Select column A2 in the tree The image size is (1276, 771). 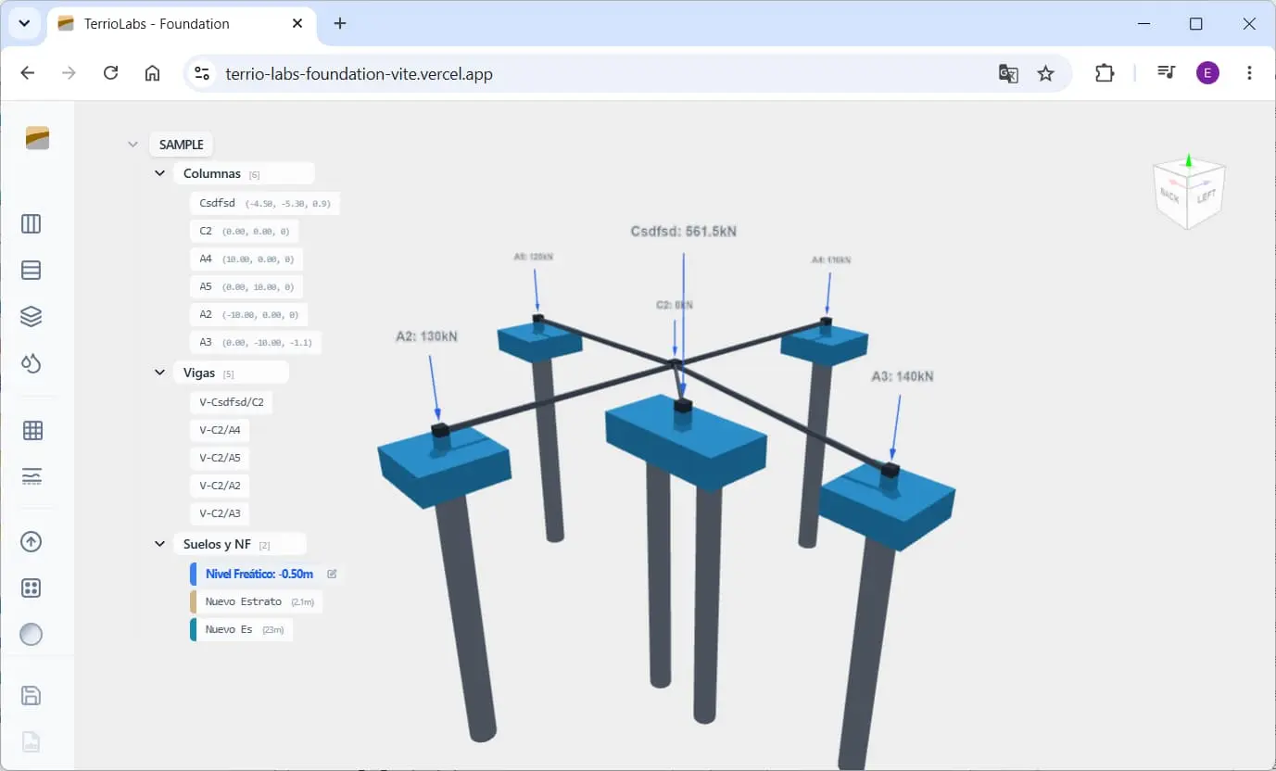(x=249, y=314)
